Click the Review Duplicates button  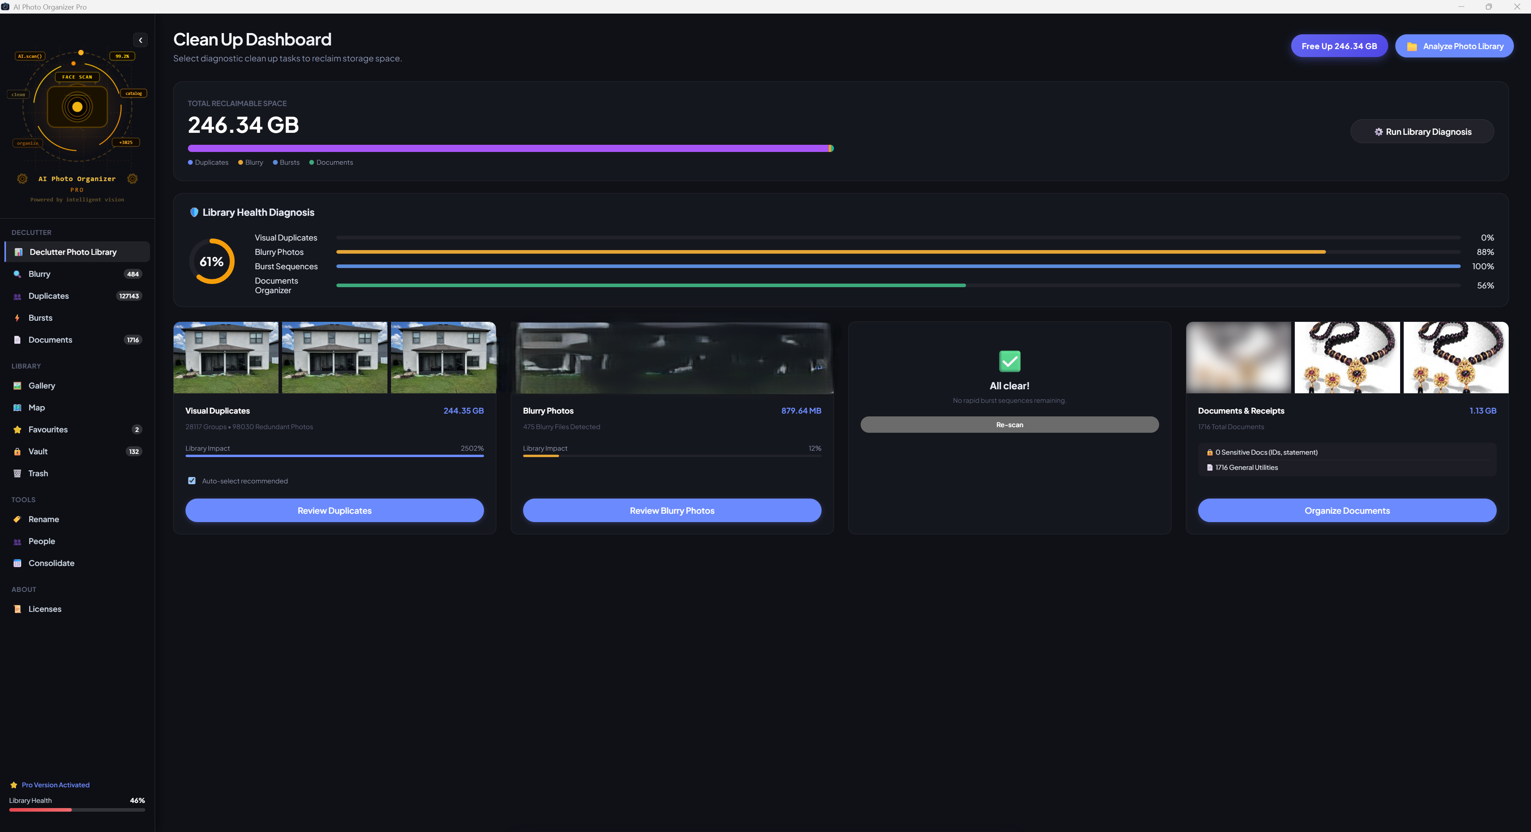335,511
